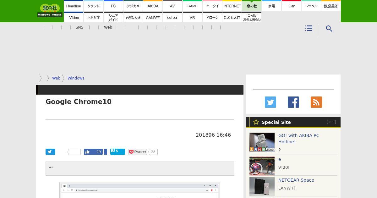
Task: Open the hamburger list menu icon
Action: pos(309,28)
